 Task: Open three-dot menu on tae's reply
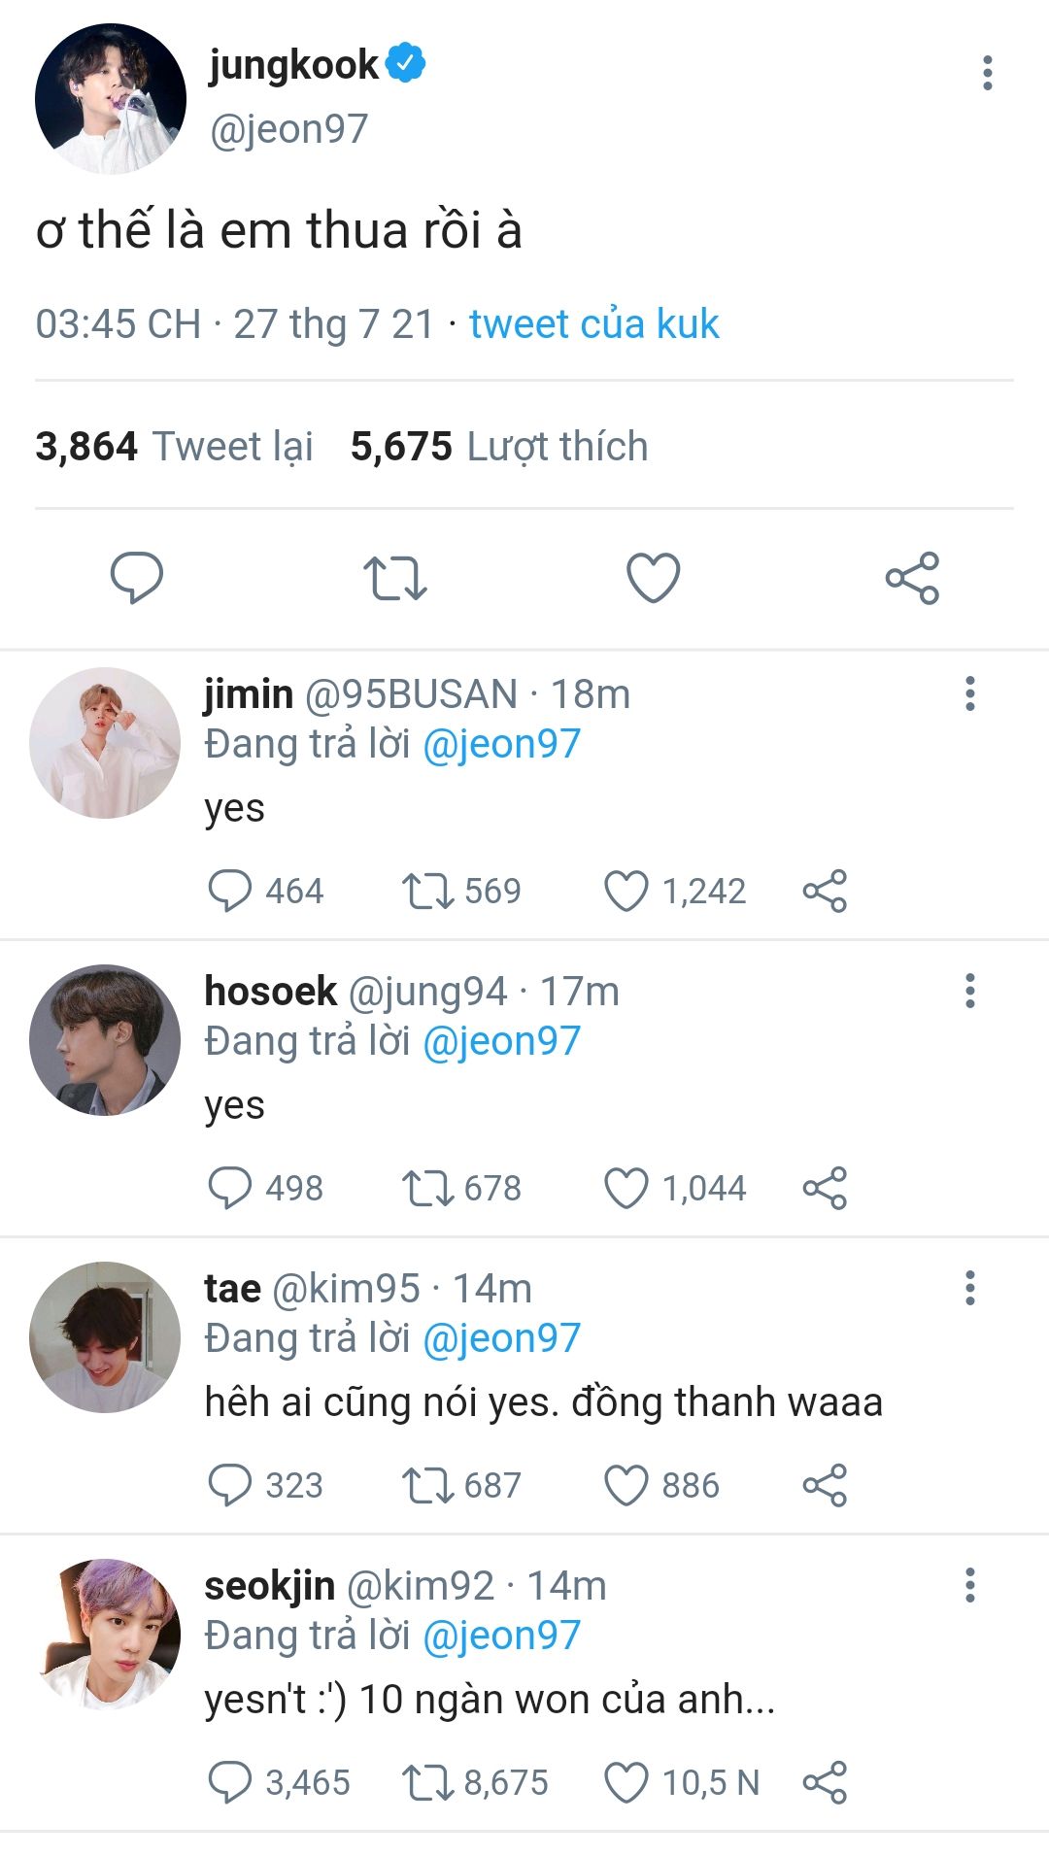[969, 1288]
